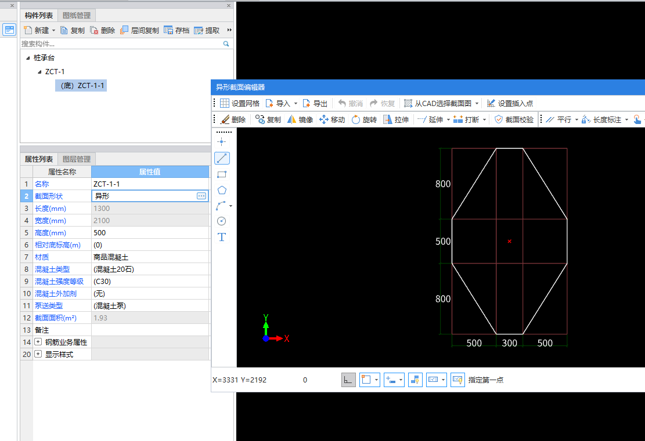The image size is (645, 441).
Task: Click the 备注 value cell
Action: (x=150, y=330)
